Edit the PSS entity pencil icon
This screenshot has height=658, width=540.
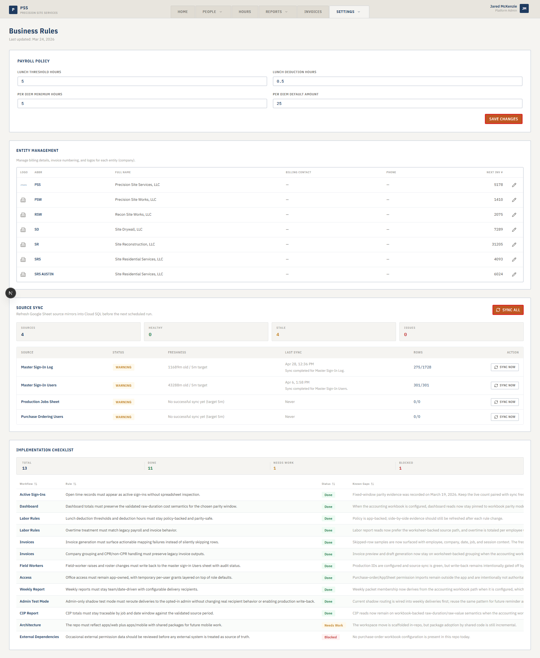pyautogui.click(x=514, y=185)
